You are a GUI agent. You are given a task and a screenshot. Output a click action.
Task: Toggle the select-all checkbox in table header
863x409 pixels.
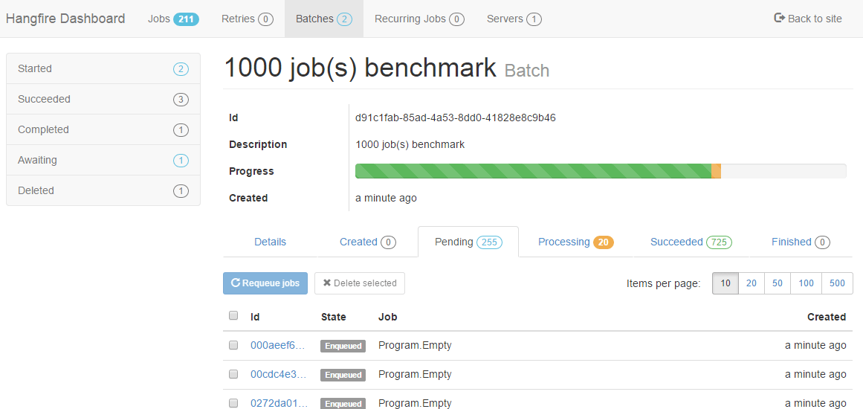click(233, 315)
